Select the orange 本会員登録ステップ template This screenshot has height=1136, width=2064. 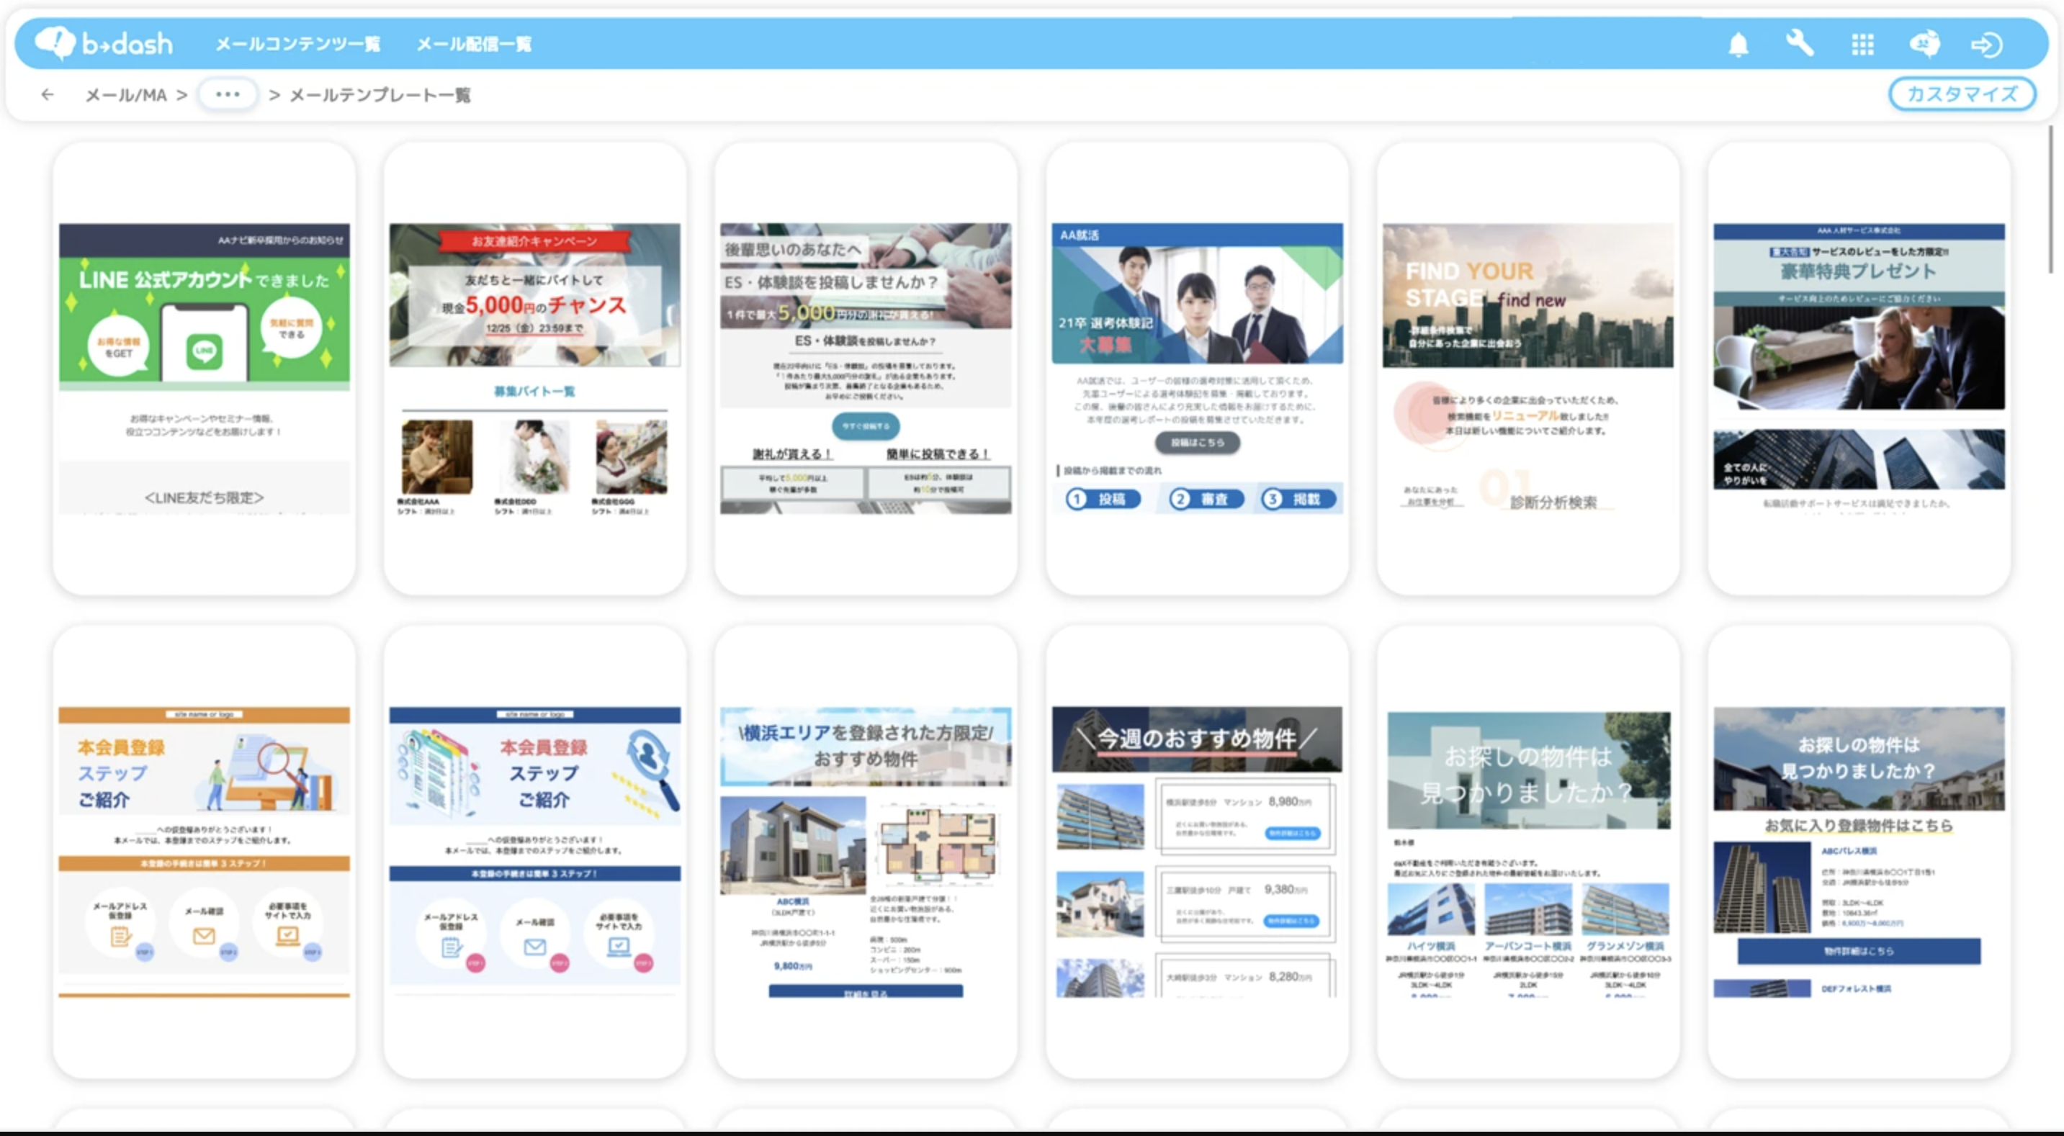pos(205,852)
